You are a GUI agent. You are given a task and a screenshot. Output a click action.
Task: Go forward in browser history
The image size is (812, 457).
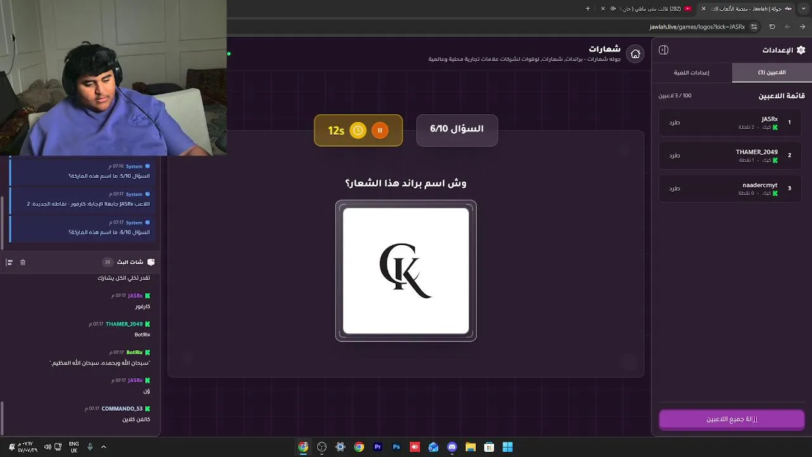coord(787,27)
